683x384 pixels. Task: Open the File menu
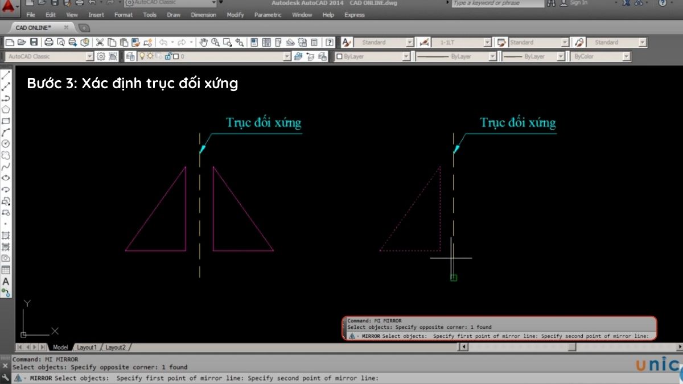31,15
